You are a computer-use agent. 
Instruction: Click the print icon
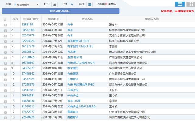click(x=55, y=5)
